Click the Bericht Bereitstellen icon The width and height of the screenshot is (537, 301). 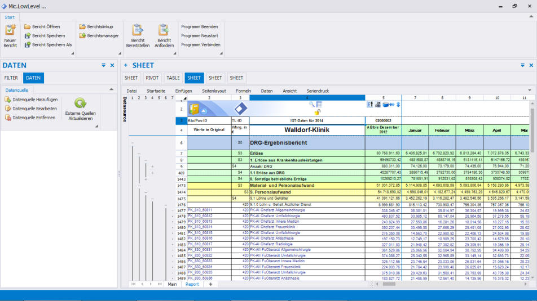[x=138, y=30]
